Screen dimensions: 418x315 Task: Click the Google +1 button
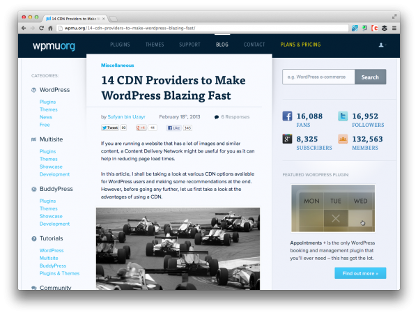pyautogui.click(x=141, y=128)
